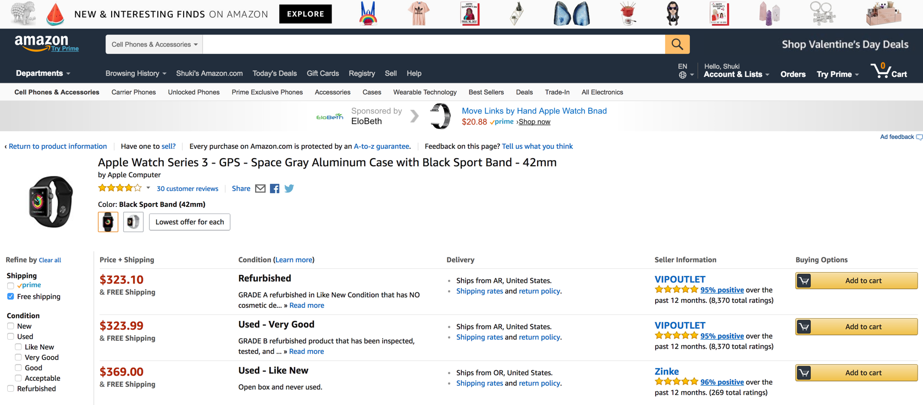
Task: Open Unlocked Phones tab
Action: (x=194, y=92)
